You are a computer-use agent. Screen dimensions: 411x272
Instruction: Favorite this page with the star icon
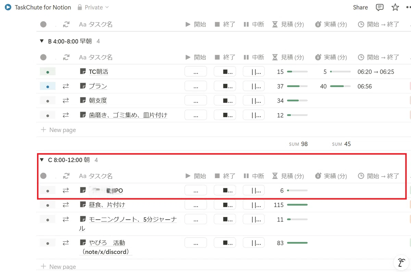395,7
